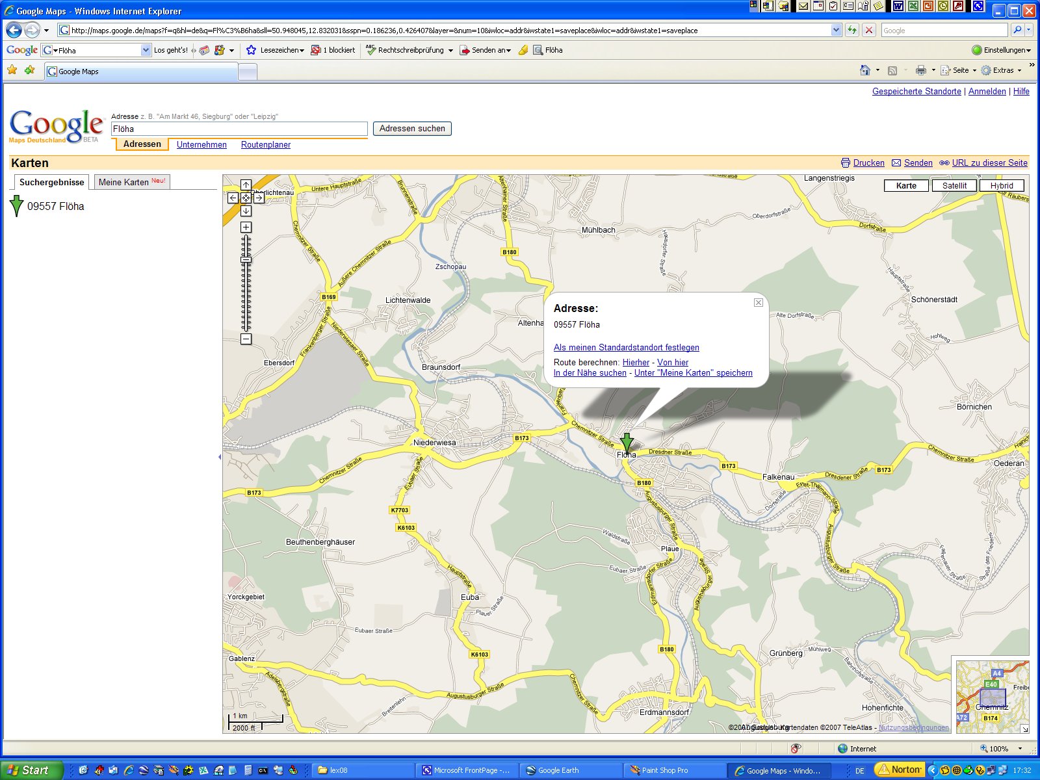
Task: Pan the map right with arrow
Action: pyautogui.click(x=259, y=198)
